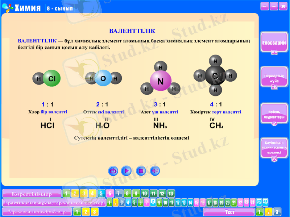Image resolution: width=290 pixels, height=217 pixels.
Task: Open presentation number 13 in Көрсетілімдер row
Action: 171,193
